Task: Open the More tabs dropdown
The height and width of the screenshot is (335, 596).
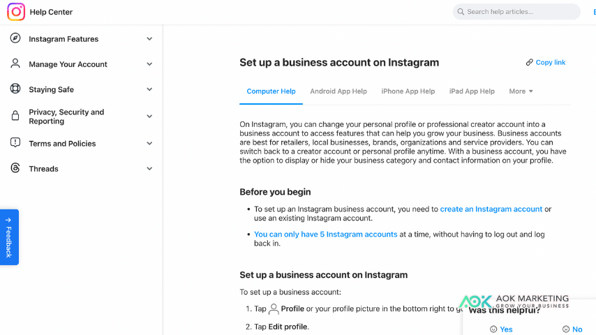Action: [x=521, y=91]
